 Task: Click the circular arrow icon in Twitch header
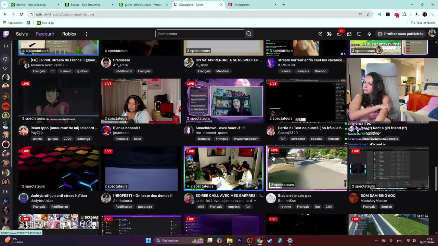[x=320, y=34]
